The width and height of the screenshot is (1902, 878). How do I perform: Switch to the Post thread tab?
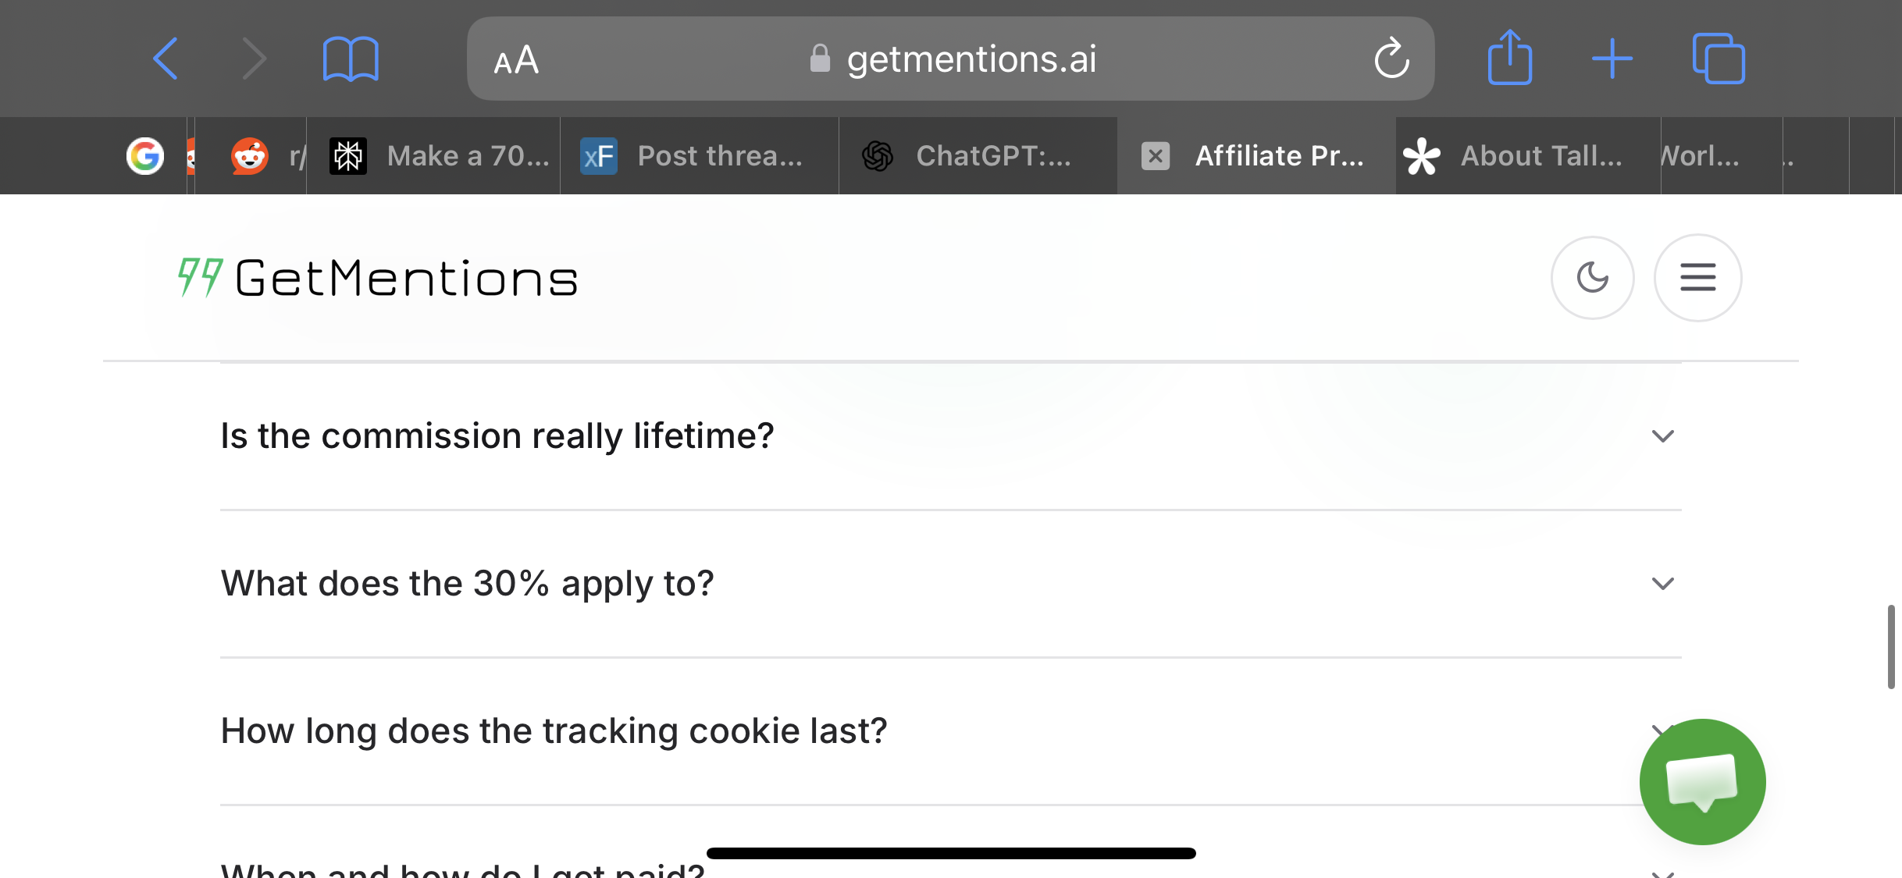(700, 156)
